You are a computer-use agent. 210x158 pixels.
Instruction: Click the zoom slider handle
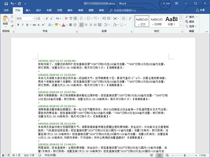pyautogui.click(x=185, y=155)
